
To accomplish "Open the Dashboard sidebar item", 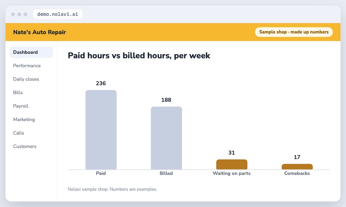I will click(x=31, y=52).
